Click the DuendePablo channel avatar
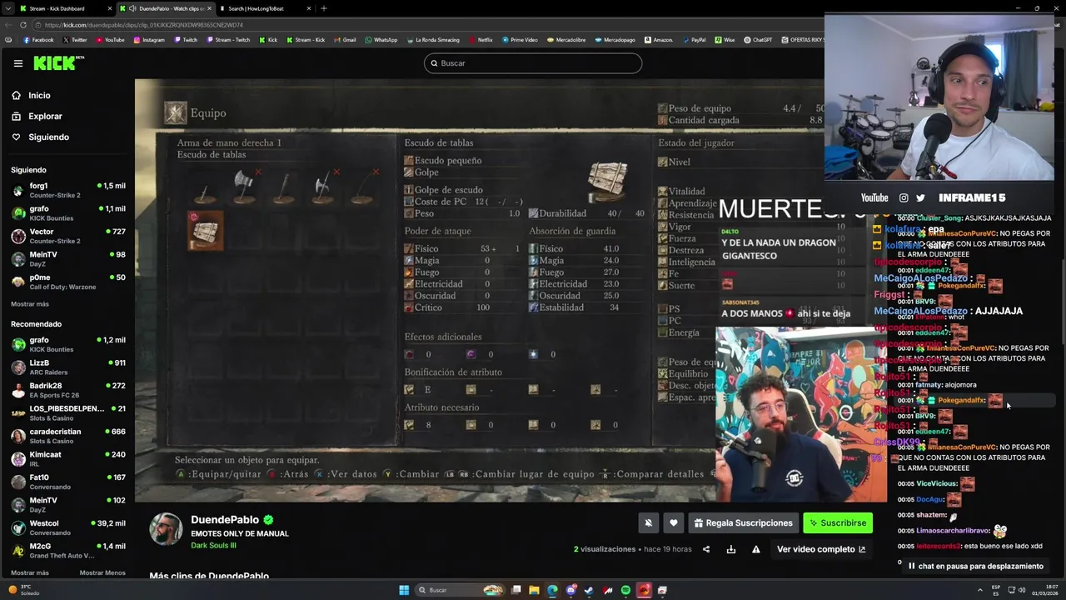Viewport: 1066px width, 600px height. (166, 529)
